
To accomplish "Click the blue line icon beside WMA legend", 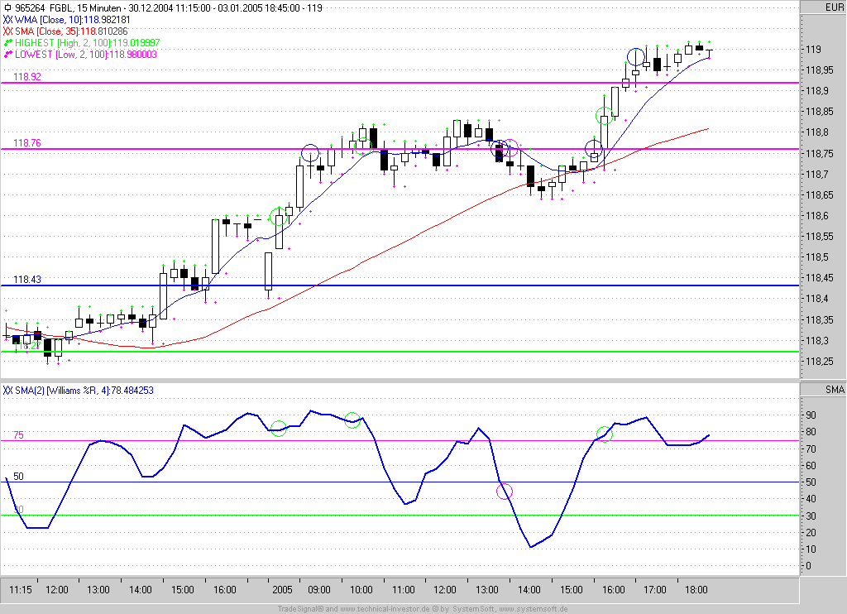I will pyautogui.click(x=7, y=20).
